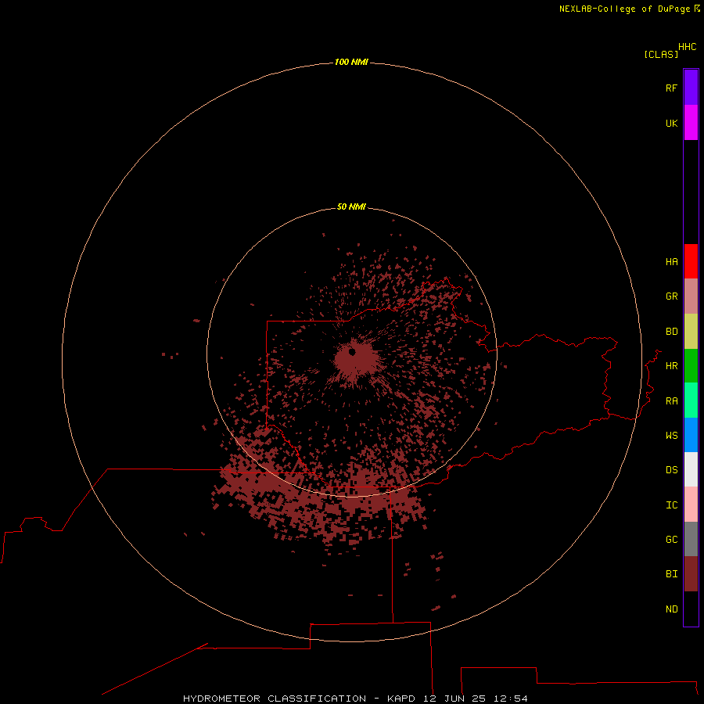Click the HA red color swatch
Image resolution: width=704 pixels, height=704 pixels.
point(691,261)
